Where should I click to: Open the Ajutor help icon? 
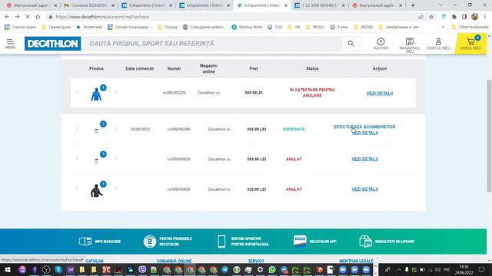(381, 44)
